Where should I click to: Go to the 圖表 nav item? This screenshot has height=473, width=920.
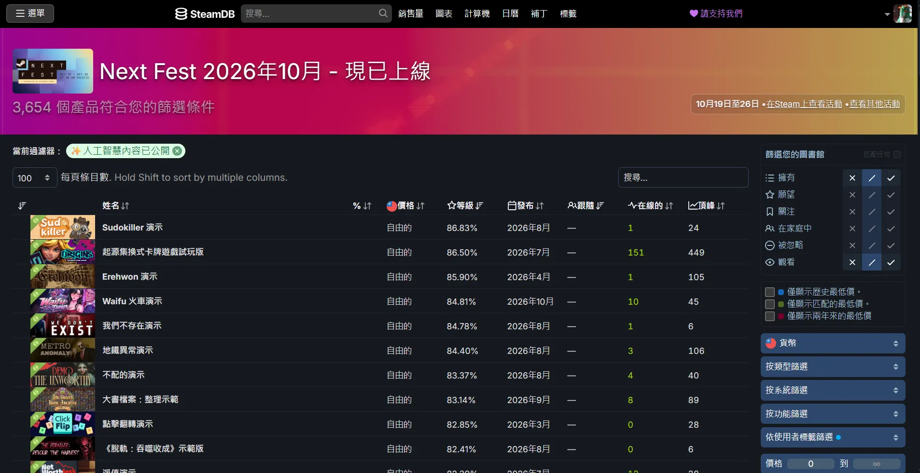pyautogui.click(x=444, y=14)
